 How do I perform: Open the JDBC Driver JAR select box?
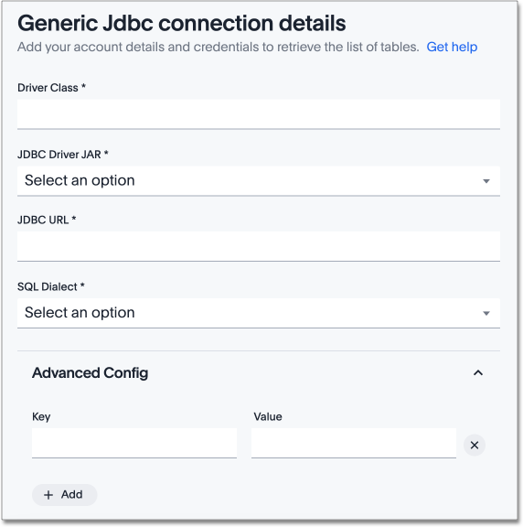259,181
